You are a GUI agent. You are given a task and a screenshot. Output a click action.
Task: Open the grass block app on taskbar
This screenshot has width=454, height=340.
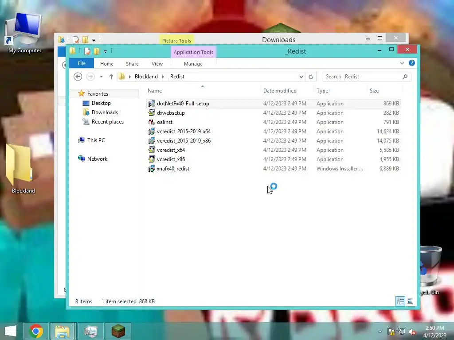pos(118,331)
